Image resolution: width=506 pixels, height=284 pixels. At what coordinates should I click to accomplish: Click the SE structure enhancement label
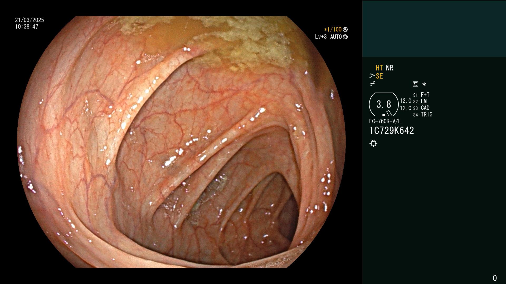(x=379, y=76)
